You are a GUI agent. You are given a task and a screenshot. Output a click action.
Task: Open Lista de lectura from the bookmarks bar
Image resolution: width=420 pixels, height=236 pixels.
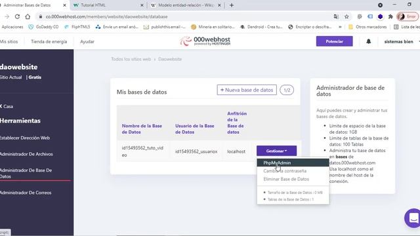(x=407, y=27)
